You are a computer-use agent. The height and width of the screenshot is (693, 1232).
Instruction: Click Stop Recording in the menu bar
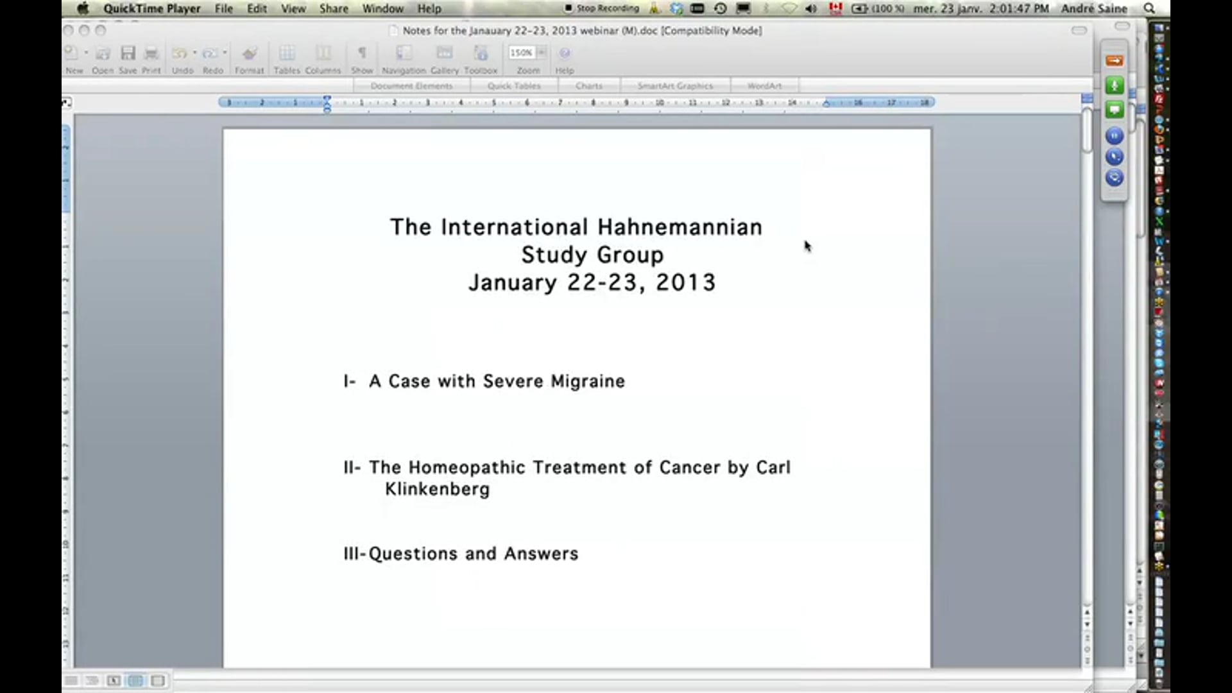point(601,8)
